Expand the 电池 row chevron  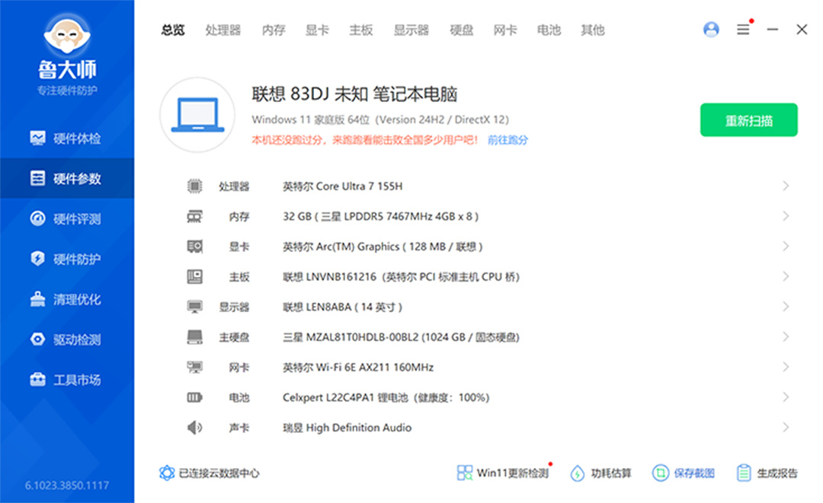(785, 397)
